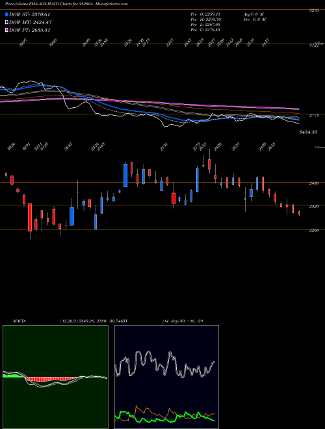Click the 'Avg V: 0 M' volume label

[253, 14]
